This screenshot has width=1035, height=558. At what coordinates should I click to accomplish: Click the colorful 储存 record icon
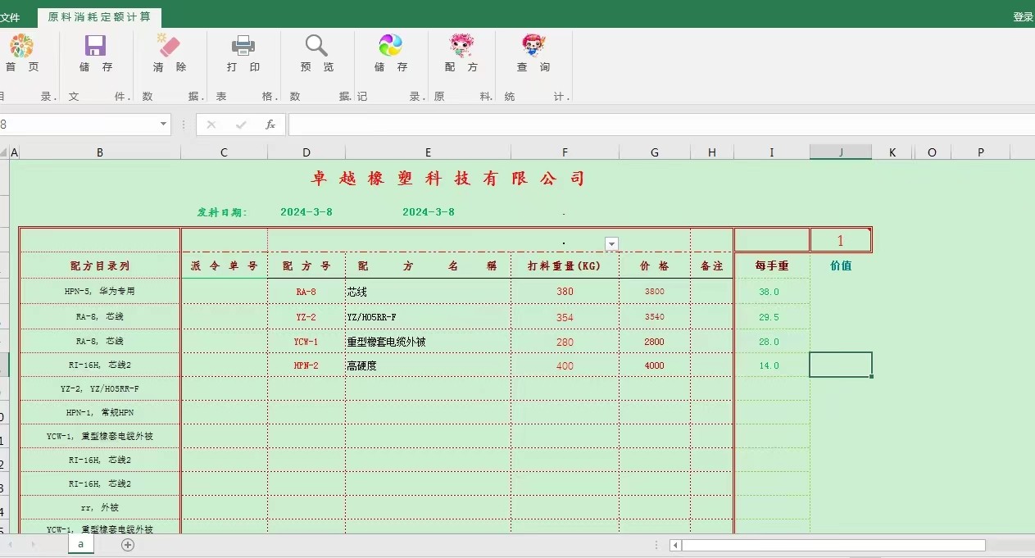click(x=391, y=46)
